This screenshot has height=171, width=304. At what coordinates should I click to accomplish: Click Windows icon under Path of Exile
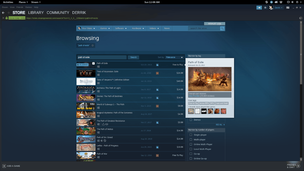pos(98,67)
